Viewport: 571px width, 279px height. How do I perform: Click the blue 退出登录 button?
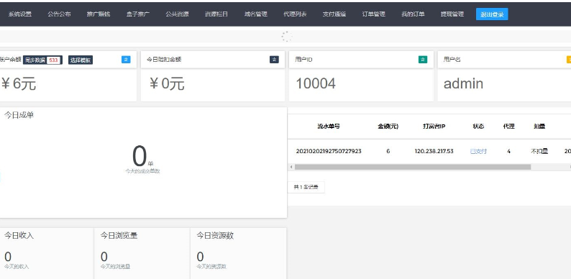tap(492, 14)
